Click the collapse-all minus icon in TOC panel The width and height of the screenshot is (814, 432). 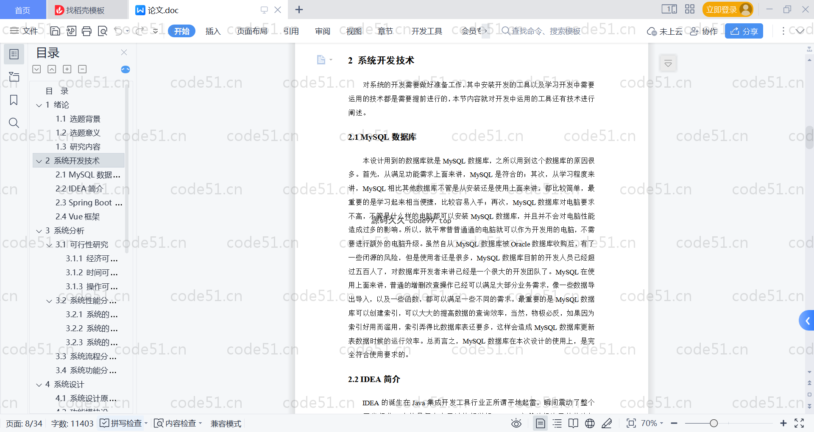coord(82,69)
